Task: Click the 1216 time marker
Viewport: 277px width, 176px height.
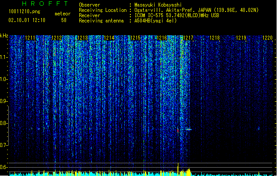Action: pyautogui.click(x=162, y=38)
